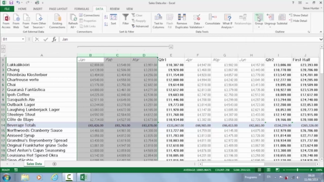Viewport: 324px width, 182px height.
Task: Open Internet Explorer from taskbar
Action: 55,177
